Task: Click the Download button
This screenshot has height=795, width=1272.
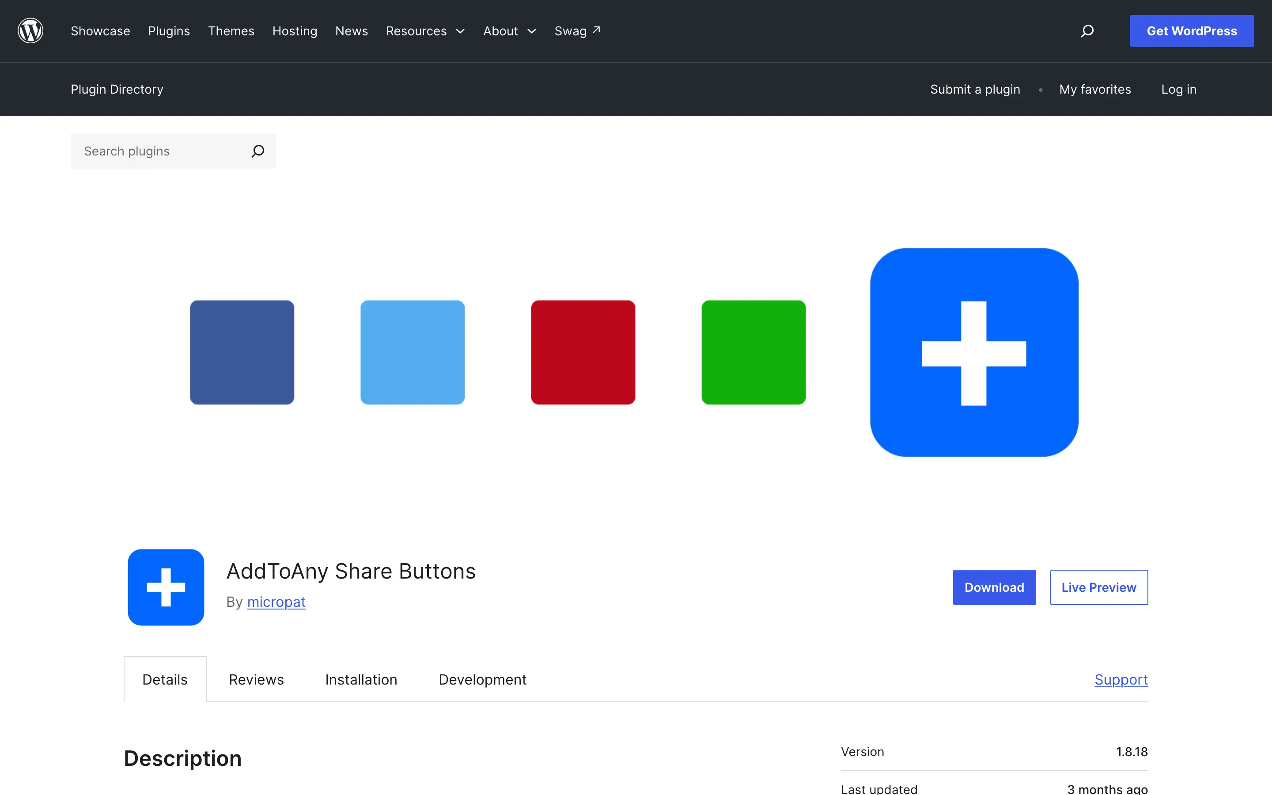Action: click(994, 587)
